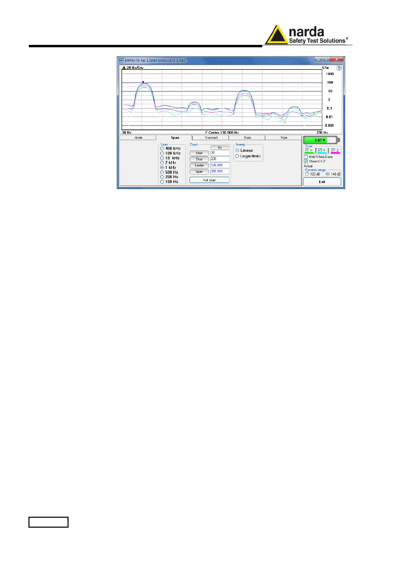Image resolution: width=408 pixels, height=577 pixels.
Task: Close the EHP50-TS window
Action: point(337,60)
